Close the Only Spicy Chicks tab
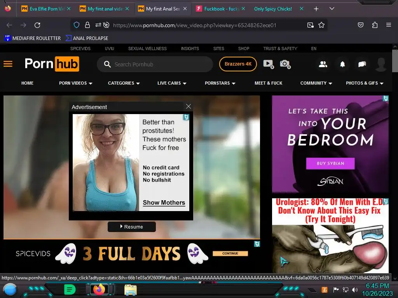The height and width of the screenshot is (298, 398). coord(302,9)
